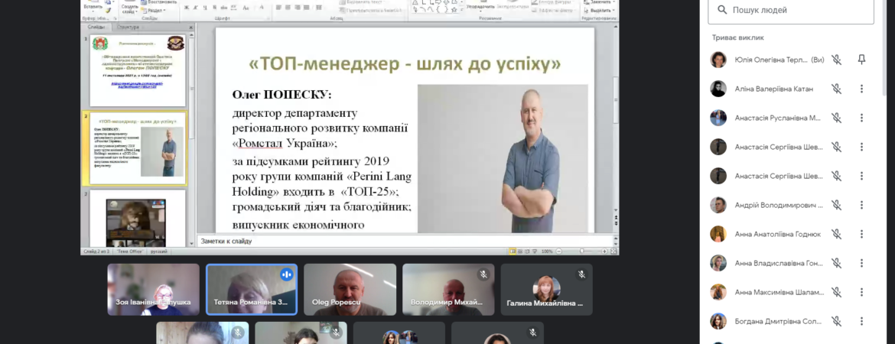
Task: Select slide 3 thumbnail in PowerPoint panel
Action: tap(138, 219)
